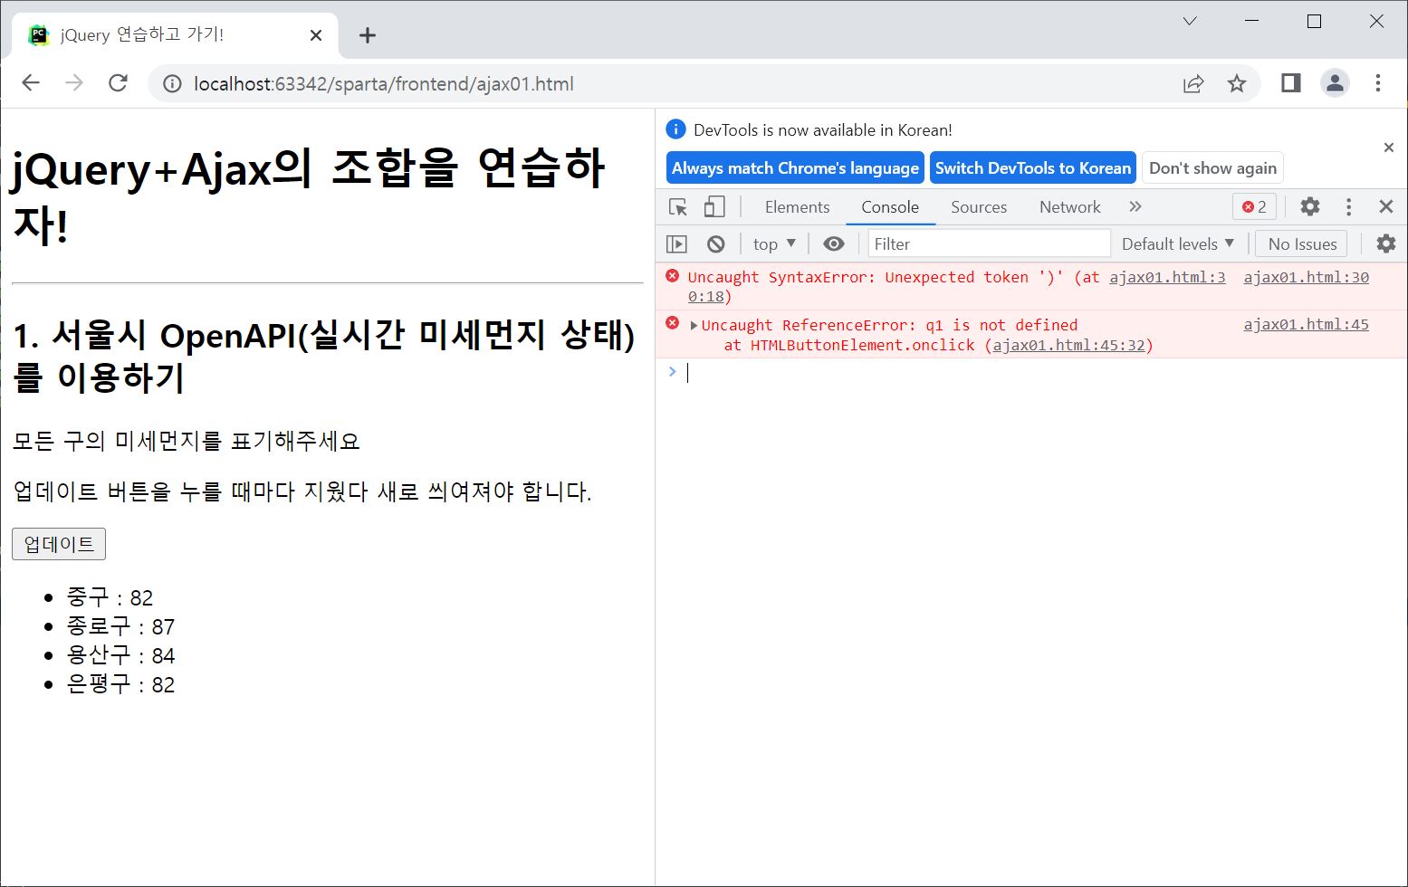Click Switch DevTools to Korean
Image resolution: width=1408 pixels, height=887 pixels.
[1033, 168]
